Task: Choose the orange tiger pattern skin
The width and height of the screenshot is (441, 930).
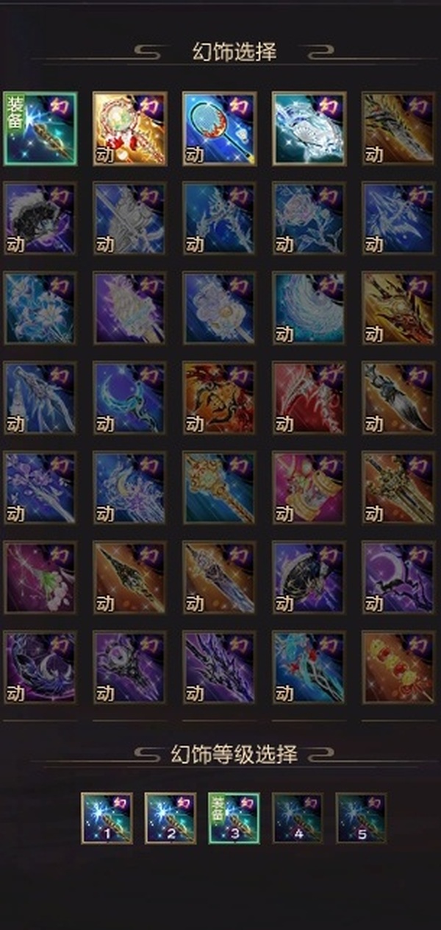Action: [x=220, y=398]
